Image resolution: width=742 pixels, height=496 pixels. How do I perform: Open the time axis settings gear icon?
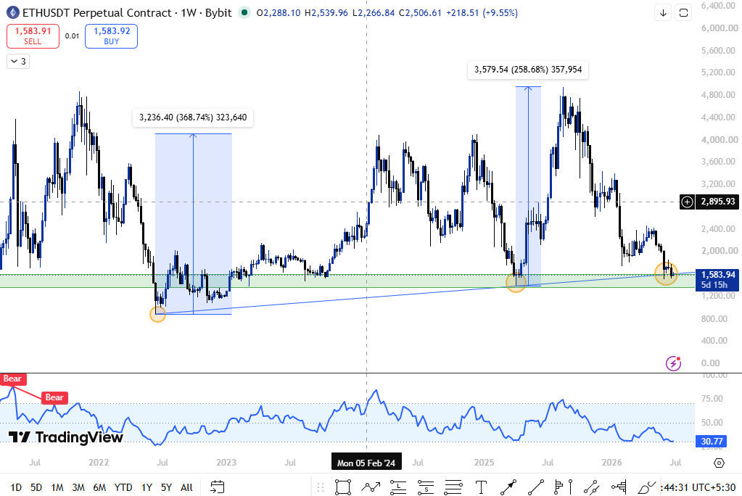pyautogui.click(x=719, y=463)
